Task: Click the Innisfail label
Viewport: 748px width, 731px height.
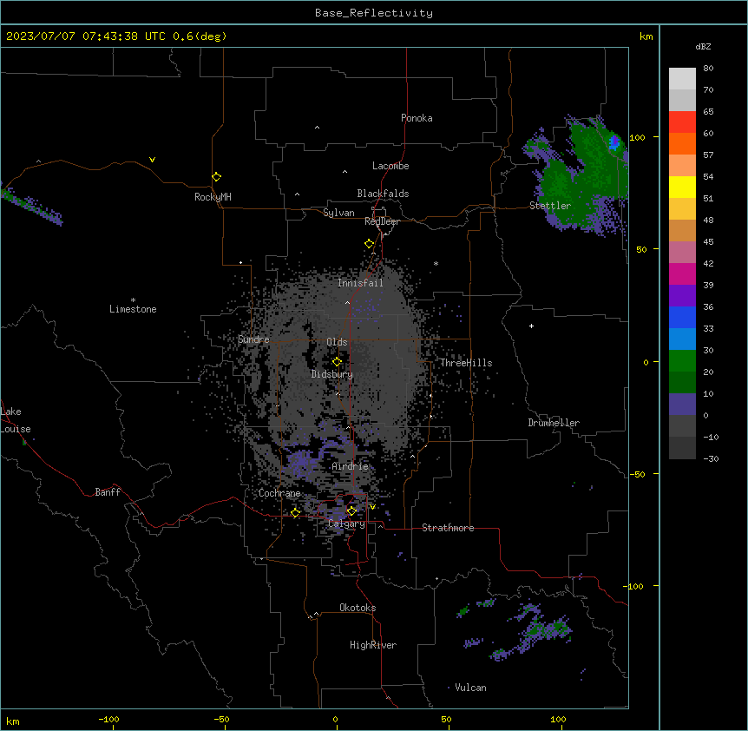Action: [x=360, y=283]
